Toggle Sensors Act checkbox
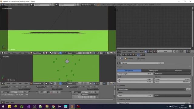194x109 pixels. 15,87
